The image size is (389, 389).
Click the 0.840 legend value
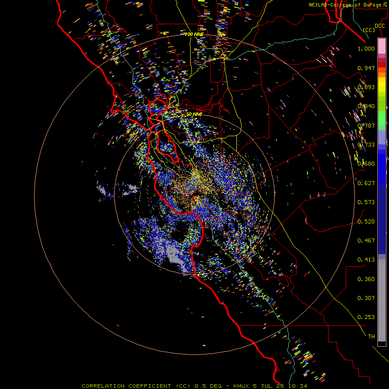(366, 106)
